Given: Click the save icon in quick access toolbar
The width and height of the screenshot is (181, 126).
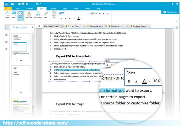Looking at the screenshot, I should [20, 4].
